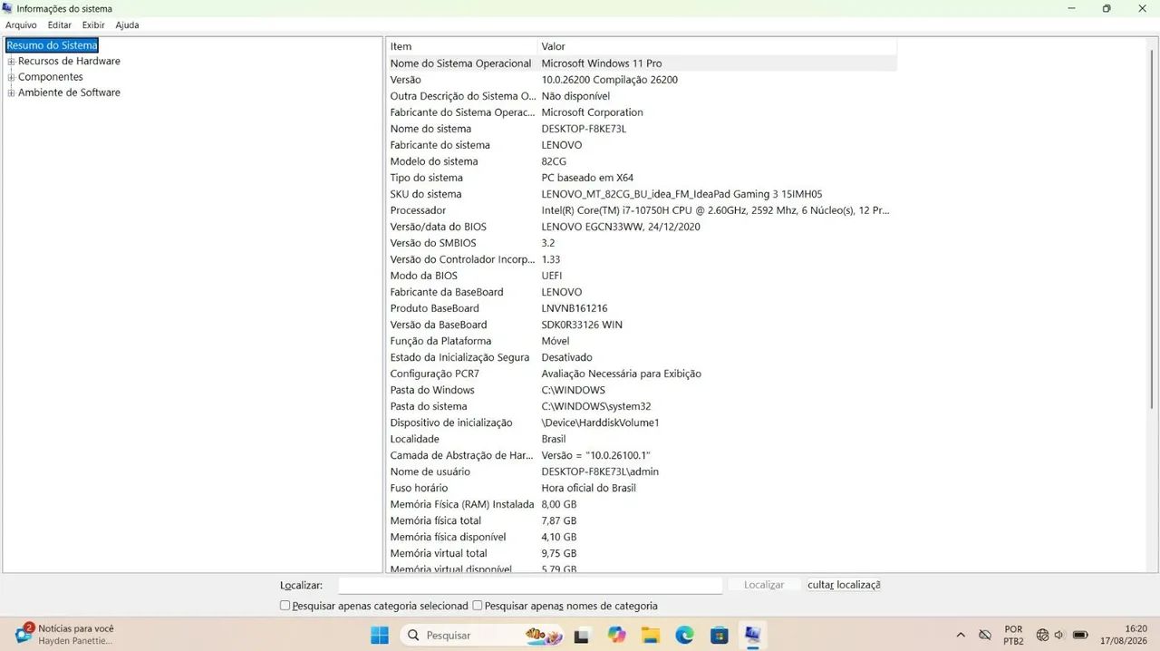Open the Exibir menu
This screenshot has width=1160, height=651.
click(x=93, y=25)
